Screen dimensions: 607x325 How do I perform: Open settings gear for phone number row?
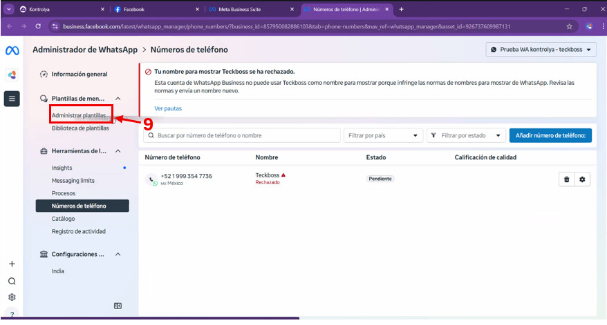(x=582, y=179)
